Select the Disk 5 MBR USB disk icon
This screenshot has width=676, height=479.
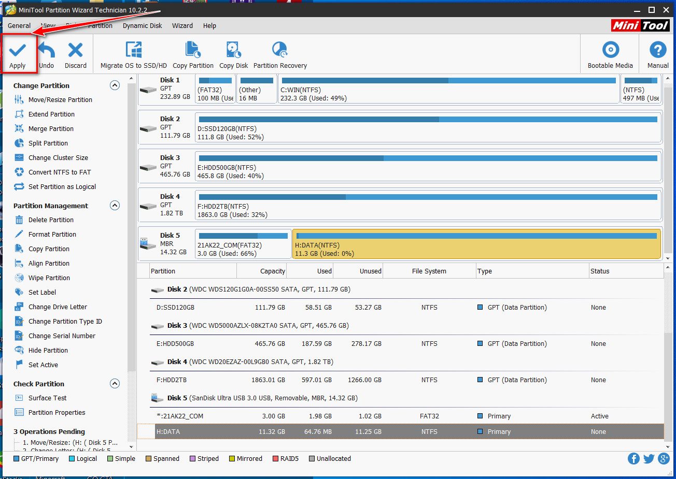point(148,244)
